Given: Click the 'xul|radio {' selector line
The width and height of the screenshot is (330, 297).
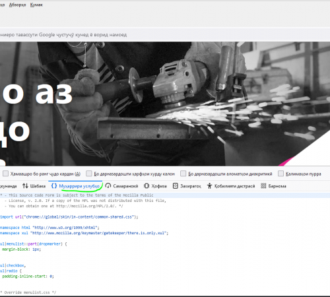Looking at the screenshot, I should click(x=11, y=271).
